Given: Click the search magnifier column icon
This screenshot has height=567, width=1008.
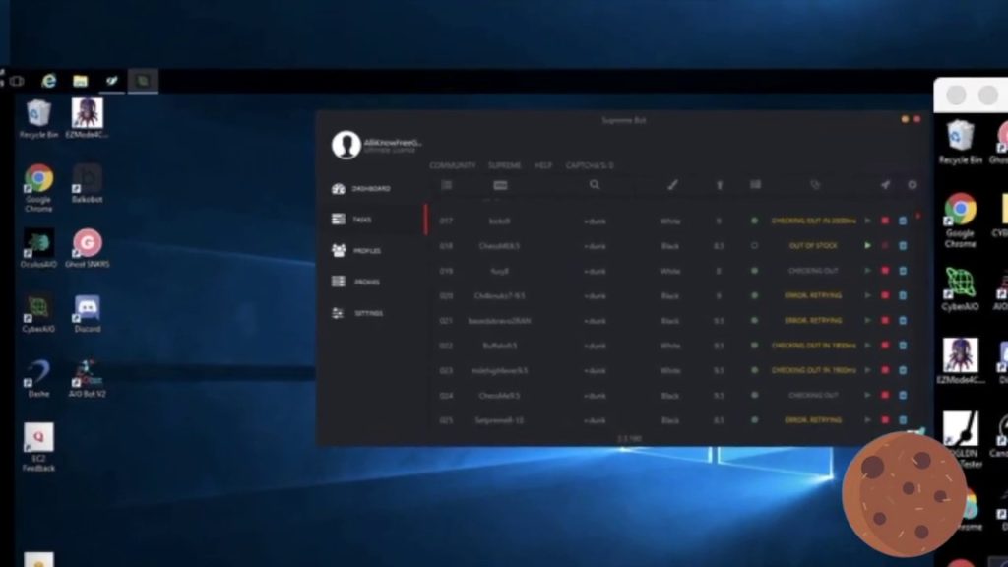Looking at the screenshot, I should 595,185.
